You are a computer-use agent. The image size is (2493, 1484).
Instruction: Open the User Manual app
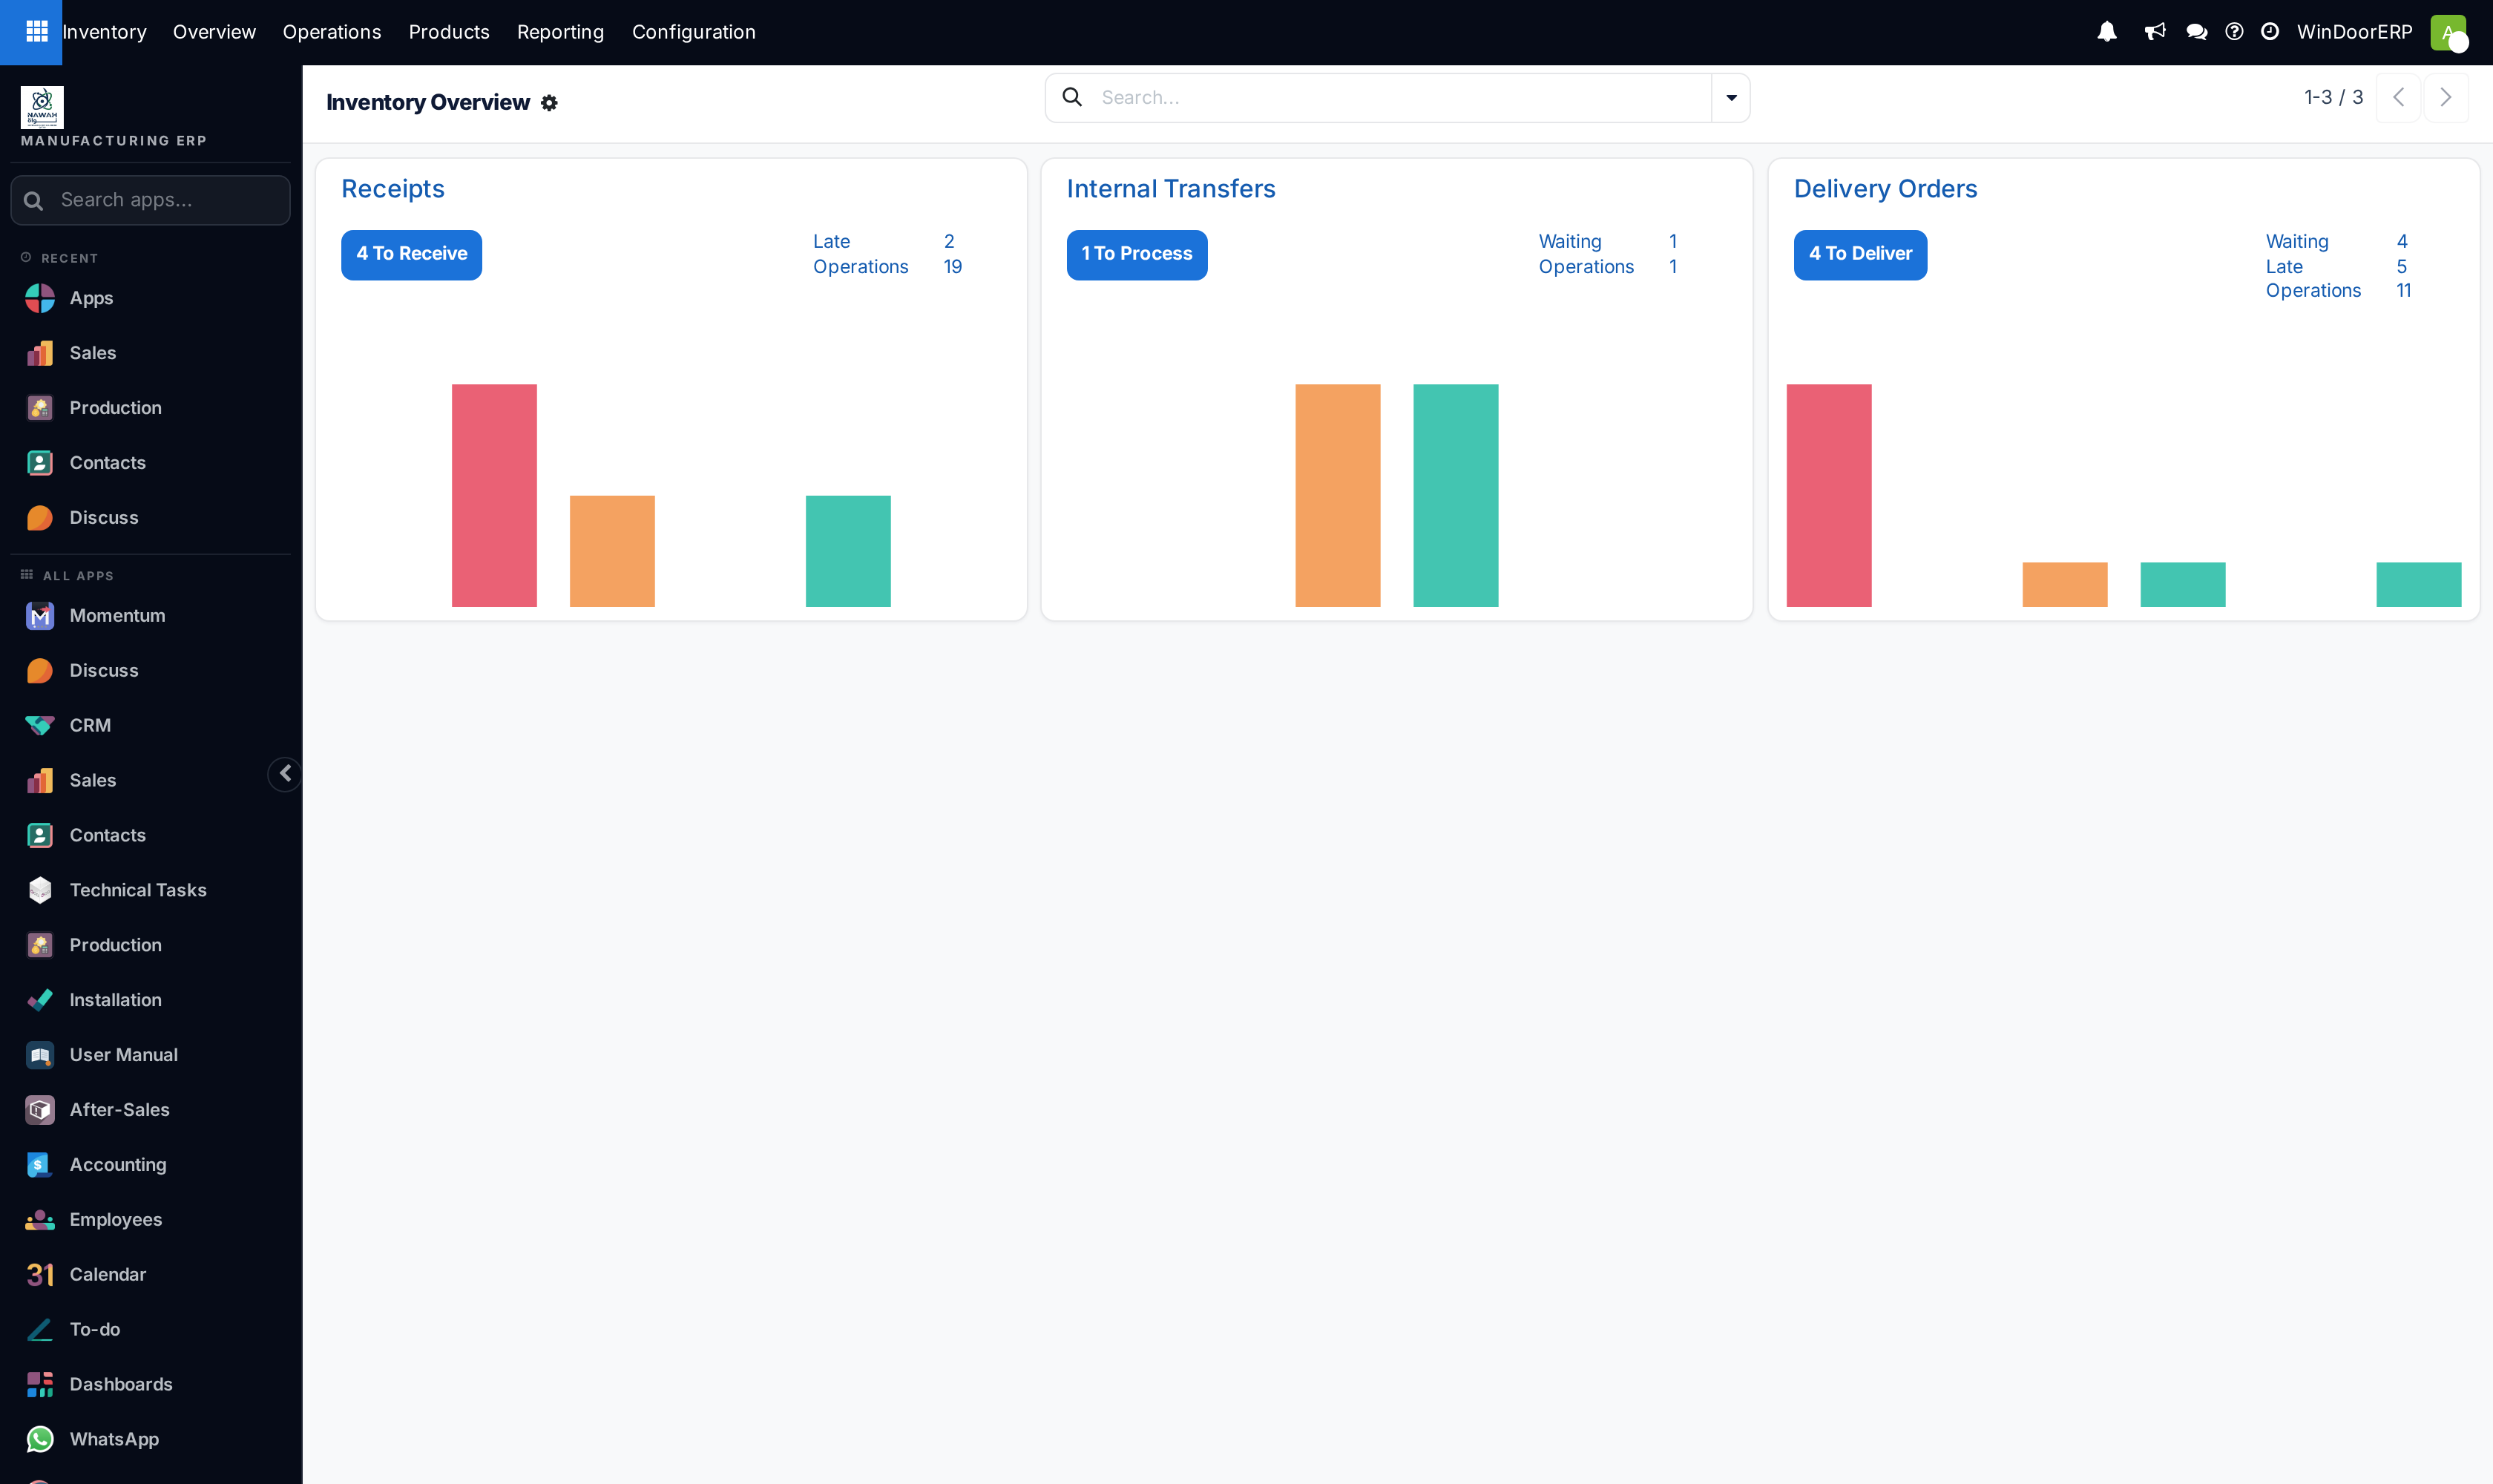(150, 1056)
